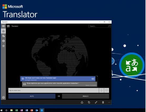Viewport: 146px width, 112px height.
Task: Open the conversation translation sidebar icon
Action: [3, 36]
